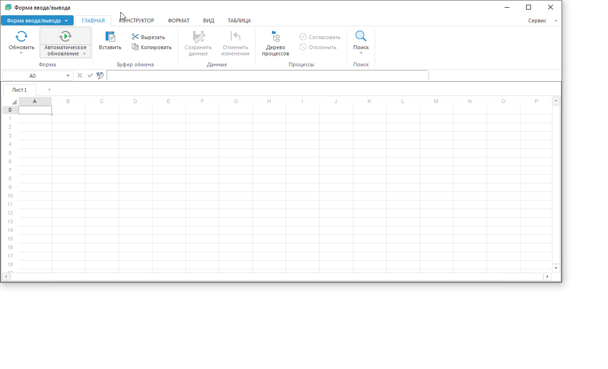Select column header G
608x369 pixels.
pos(236,101)
